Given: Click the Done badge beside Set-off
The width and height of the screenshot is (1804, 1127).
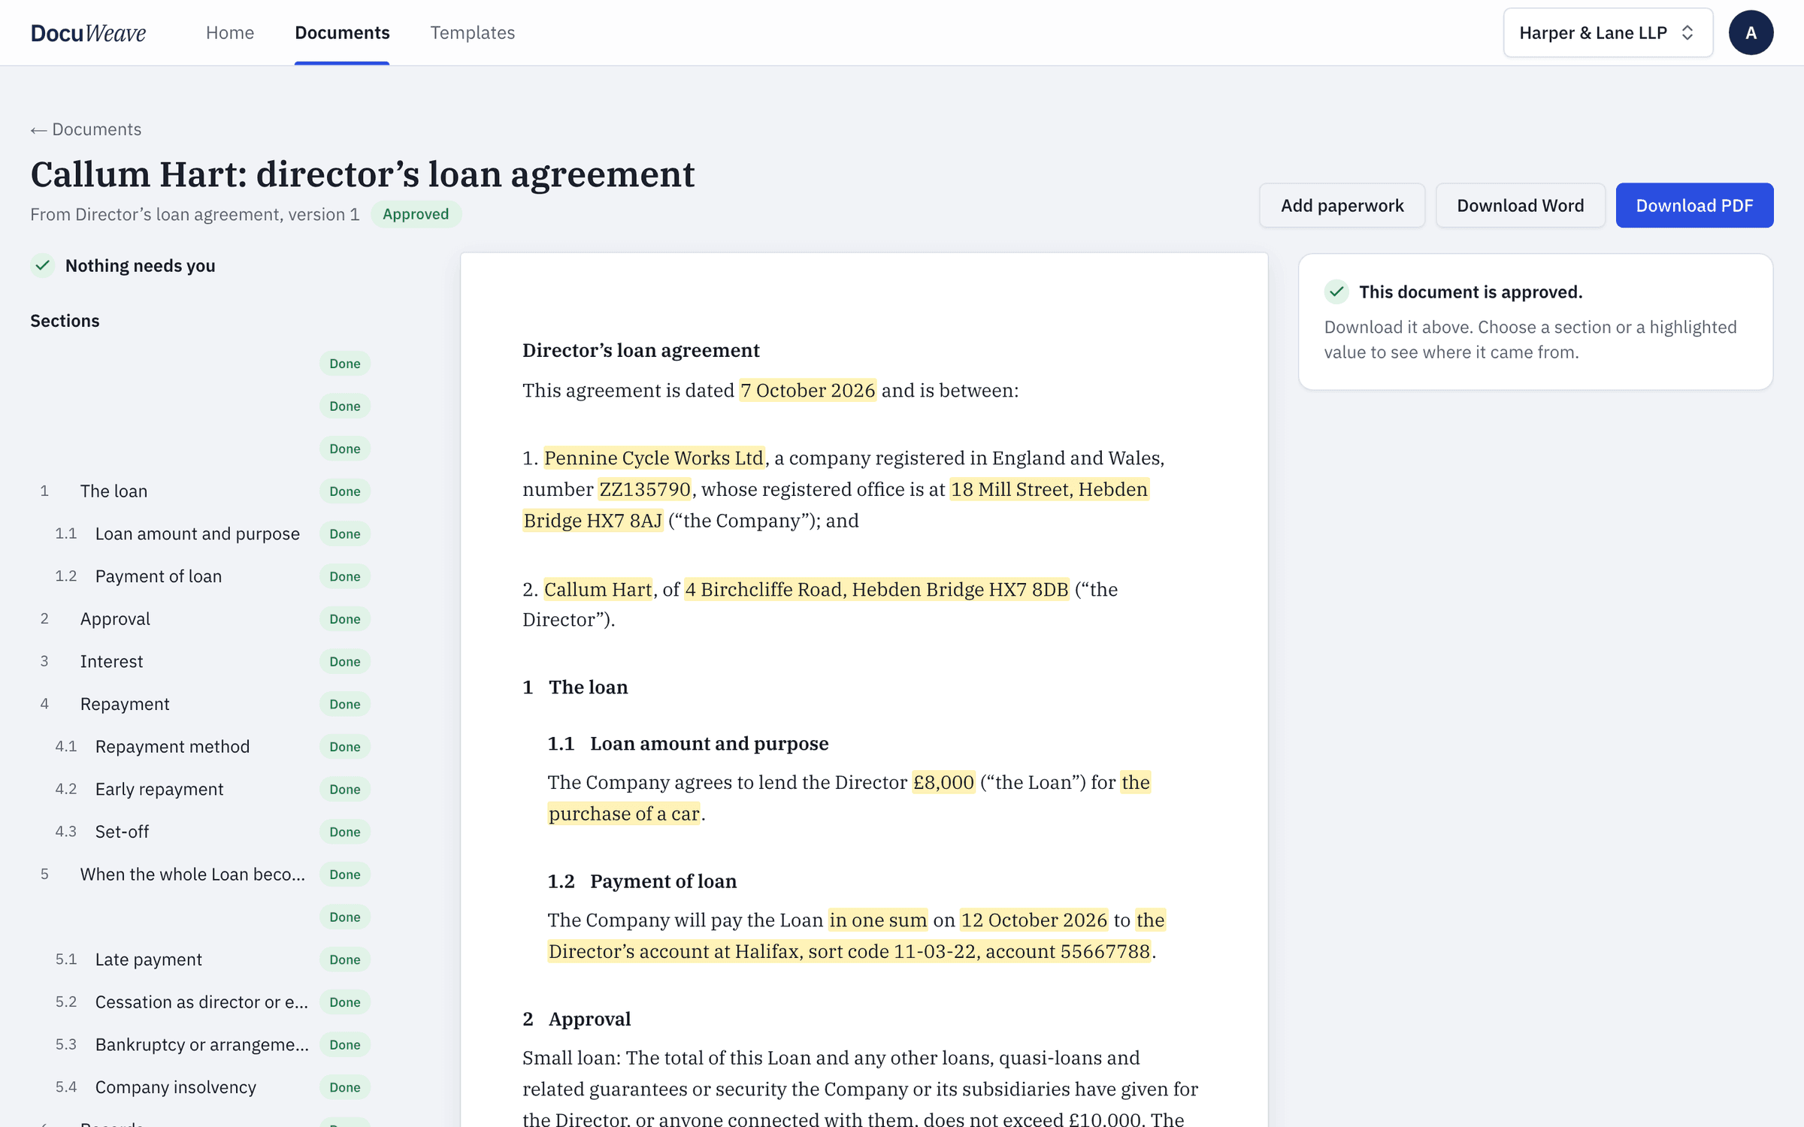Looking at the screenshot, I should click(345, 832).
